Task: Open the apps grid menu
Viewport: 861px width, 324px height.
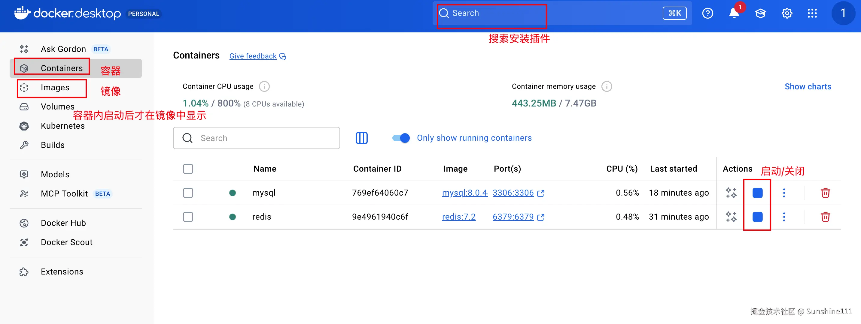Action: coord(812,13)
